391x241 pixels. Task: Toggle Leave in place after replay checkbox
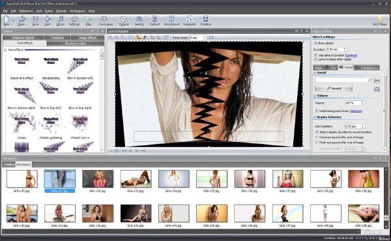click(315, 59)
